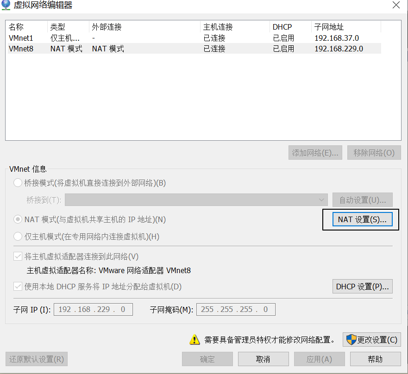Click the 名称 column header

[x=27, y=27]
